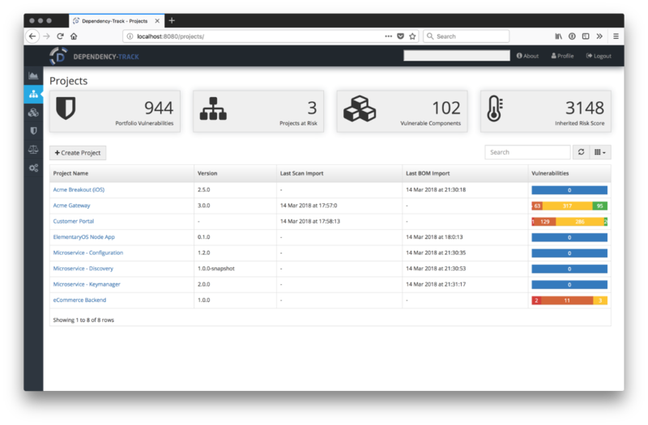
Task: Select the Dependency-Track - Projects browser tab
Action: tap(117, 21)
